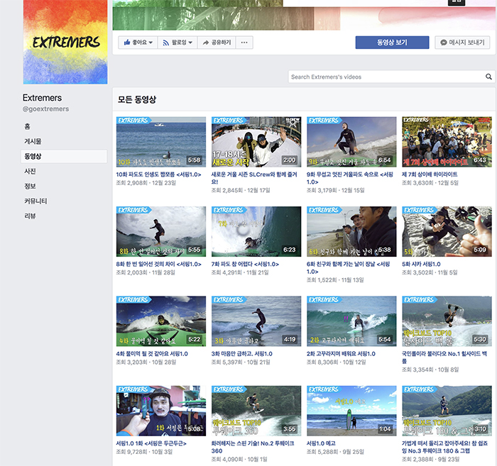Image resolution: width=497 pixels, height=466 pixels.
Task: Open the 2:00 winter season video thumbnail
Action: click(x=256, y=142)
